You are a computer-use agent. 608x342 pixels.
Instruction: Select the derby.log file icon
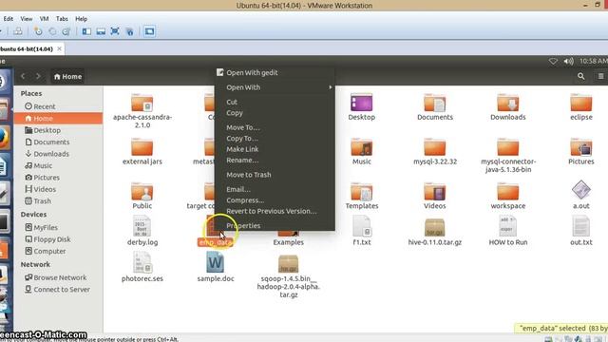(x=142, y=226)
